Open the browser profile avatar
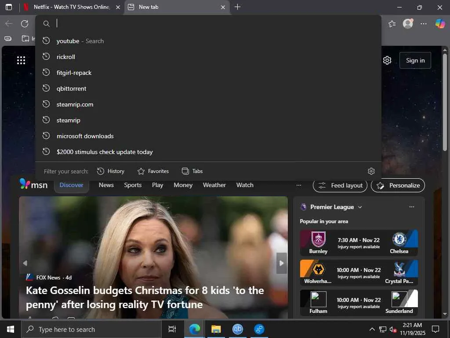The image size is (450, 338). pos(408,24)
